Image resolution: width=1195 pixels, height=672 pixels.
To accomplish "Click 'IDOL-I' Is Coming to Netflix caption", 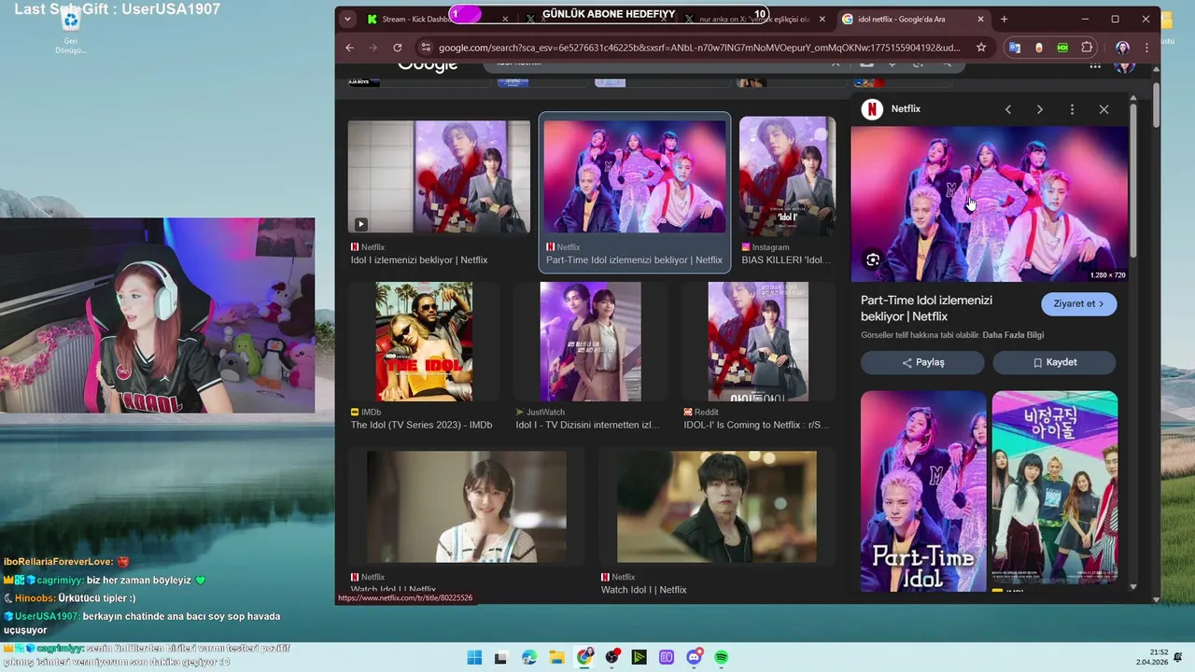I will coord(756,425).
